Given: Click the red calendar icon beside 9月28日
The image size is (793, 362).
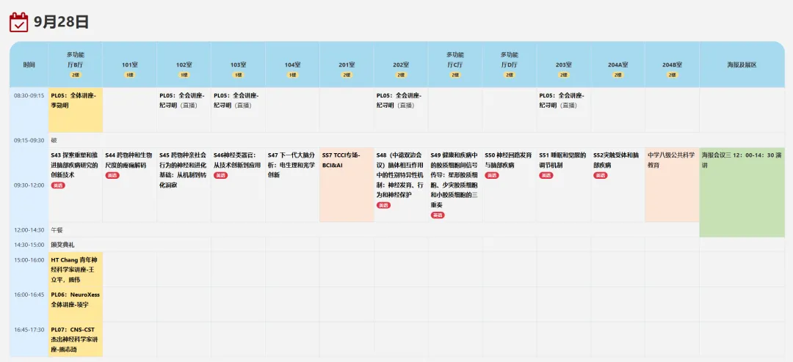Looking at the screenshot, I should point(19,22).
